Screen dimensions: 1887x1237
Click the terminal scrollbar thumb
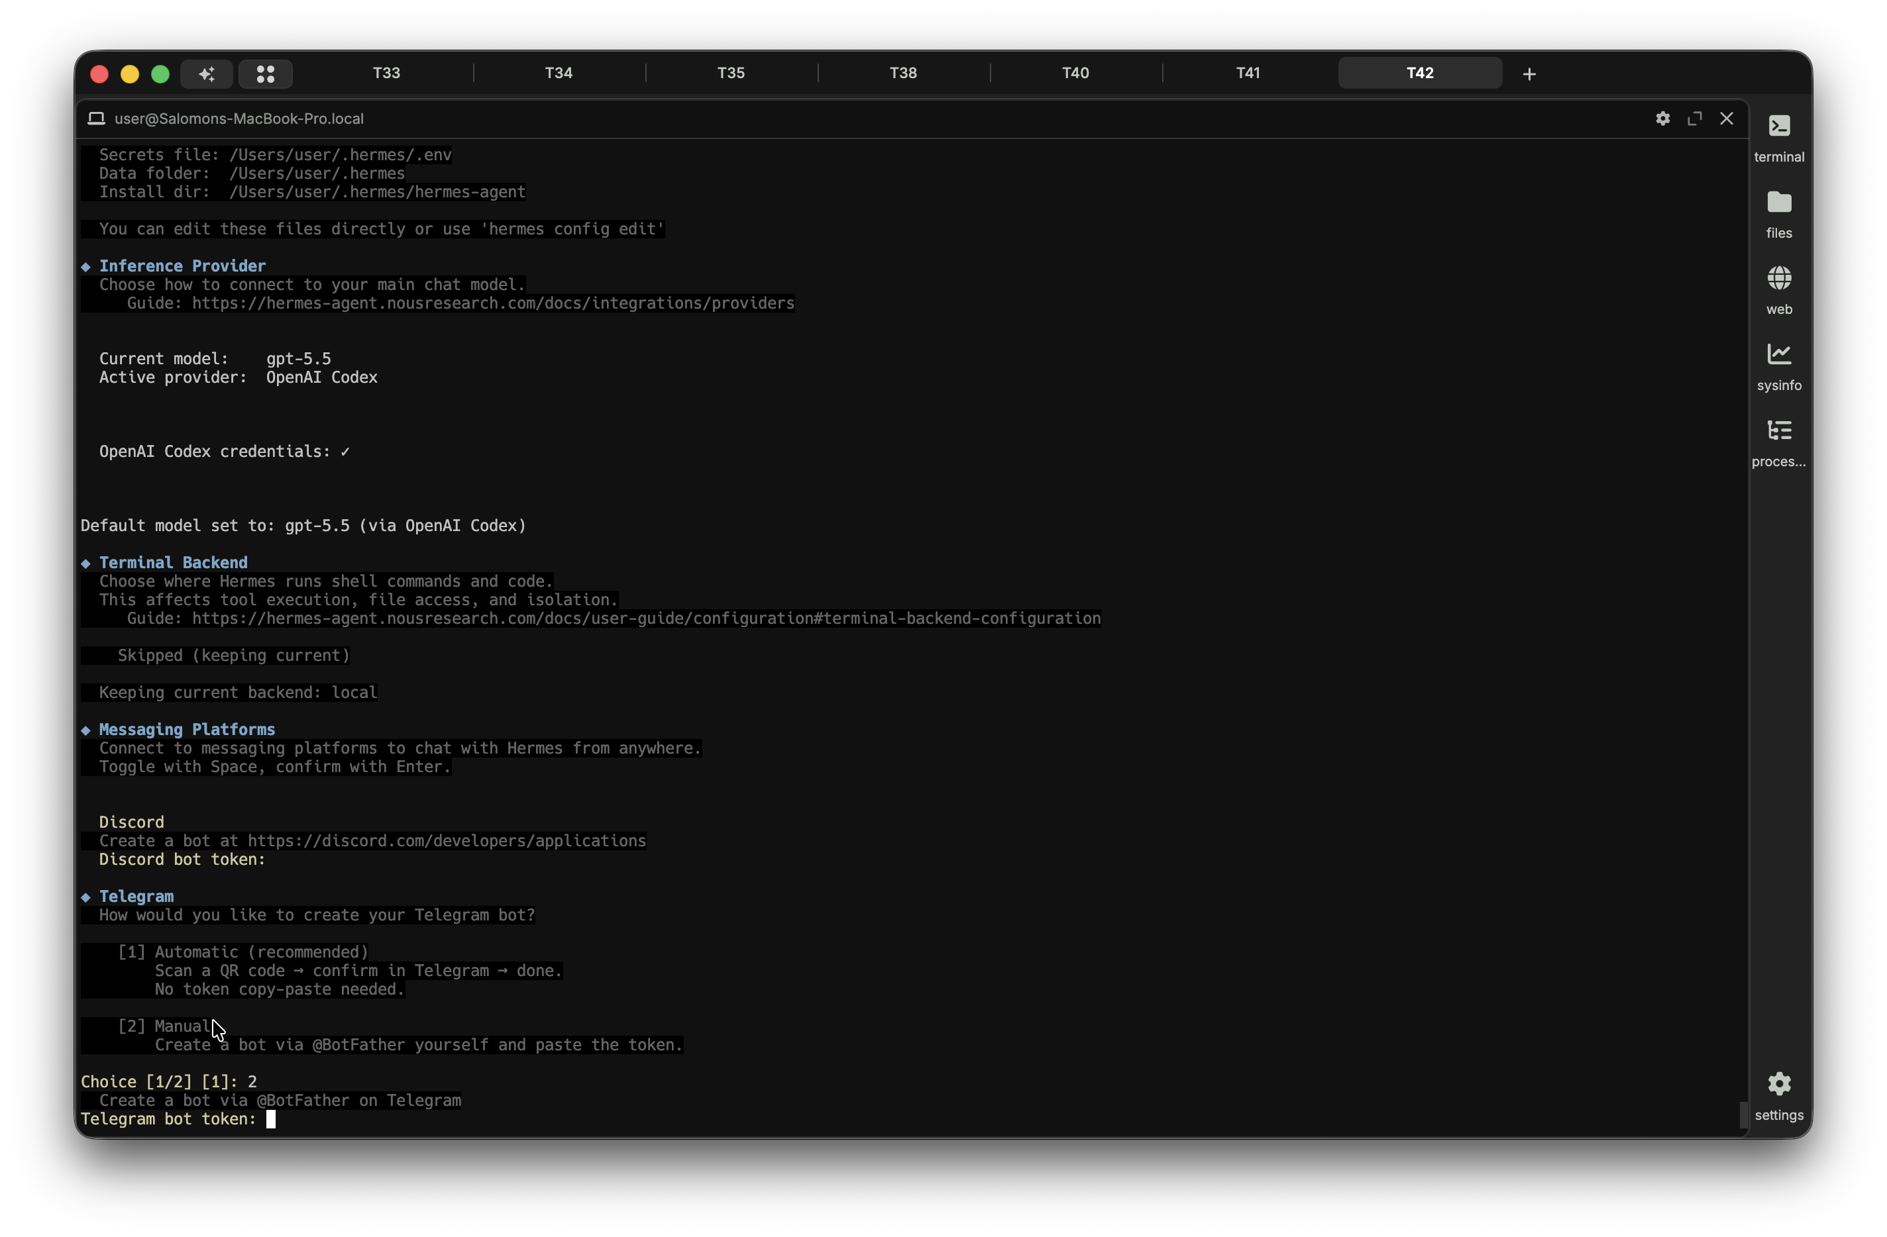tap(1743, 1113)
